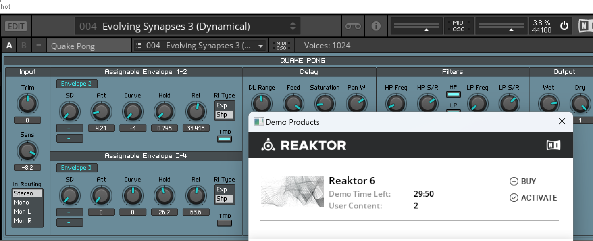This screenshot has height=241, width=593.
Task: Close the Demo Products dialog
Action: tap(562, 121)
